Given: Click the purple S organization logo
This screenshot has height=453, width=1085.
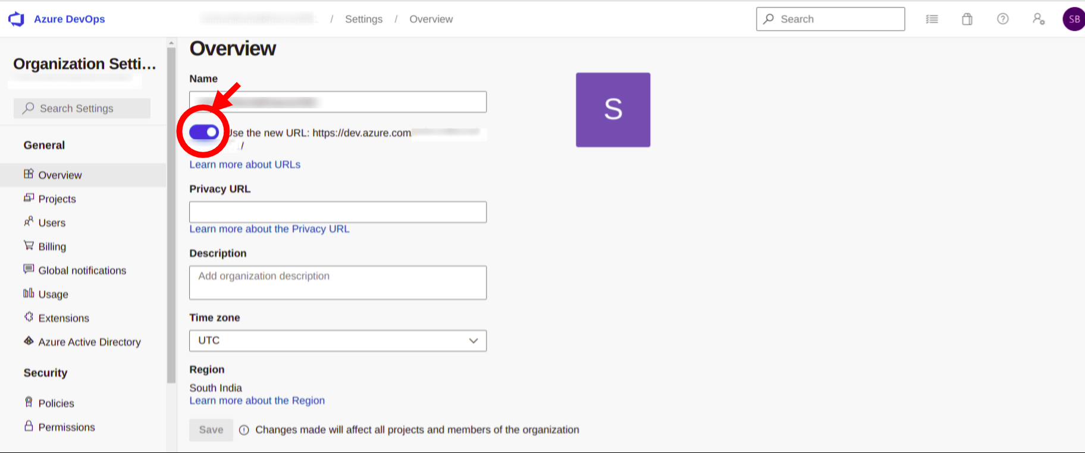Looking at the screenshot, I should click(x=613, y=110).
